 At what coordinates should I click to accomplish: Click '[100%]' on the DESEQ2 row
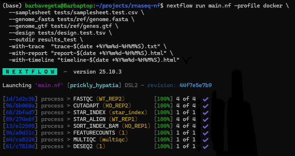163,146
